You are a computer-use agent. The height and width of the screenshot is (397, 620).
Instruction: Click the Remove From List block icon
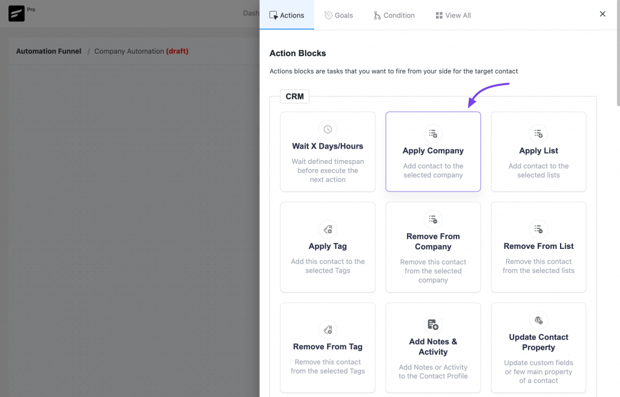538,229
